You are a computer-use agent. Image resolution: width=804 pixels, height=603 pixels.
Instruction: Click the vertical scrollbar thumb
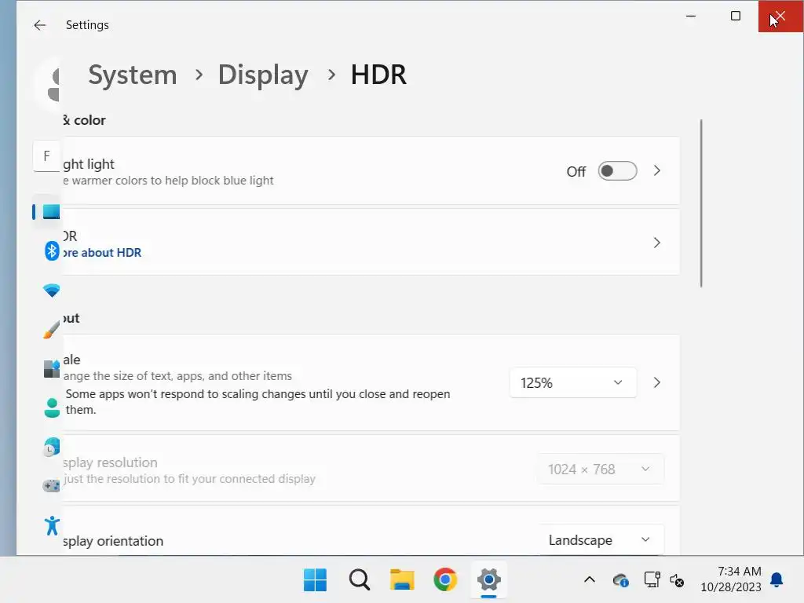coord(700,203)
